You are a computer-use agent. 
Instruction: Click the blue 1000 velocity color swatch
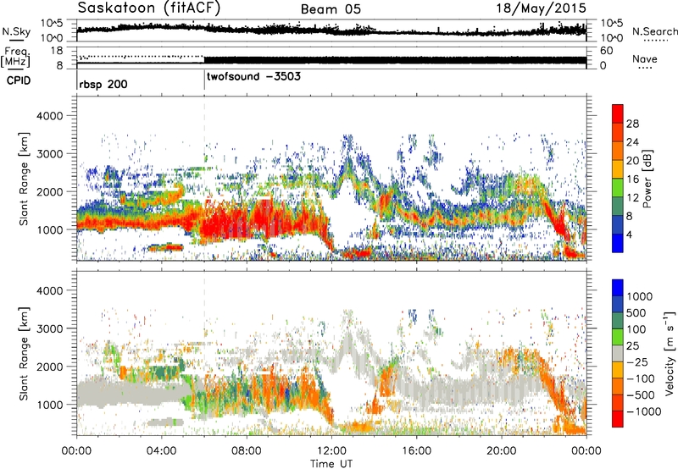click(x=618, y=288)
